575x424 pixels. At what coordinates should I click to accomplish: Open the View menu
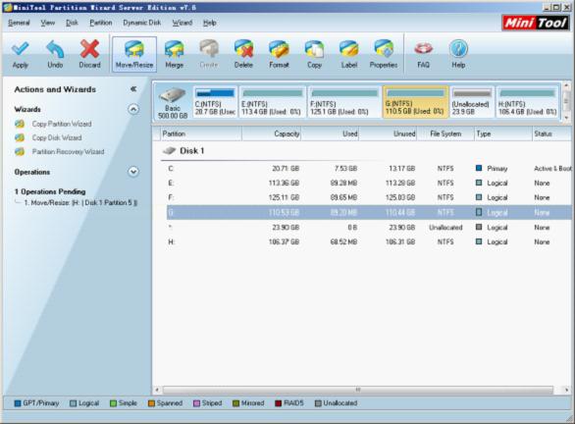(48, 23)
